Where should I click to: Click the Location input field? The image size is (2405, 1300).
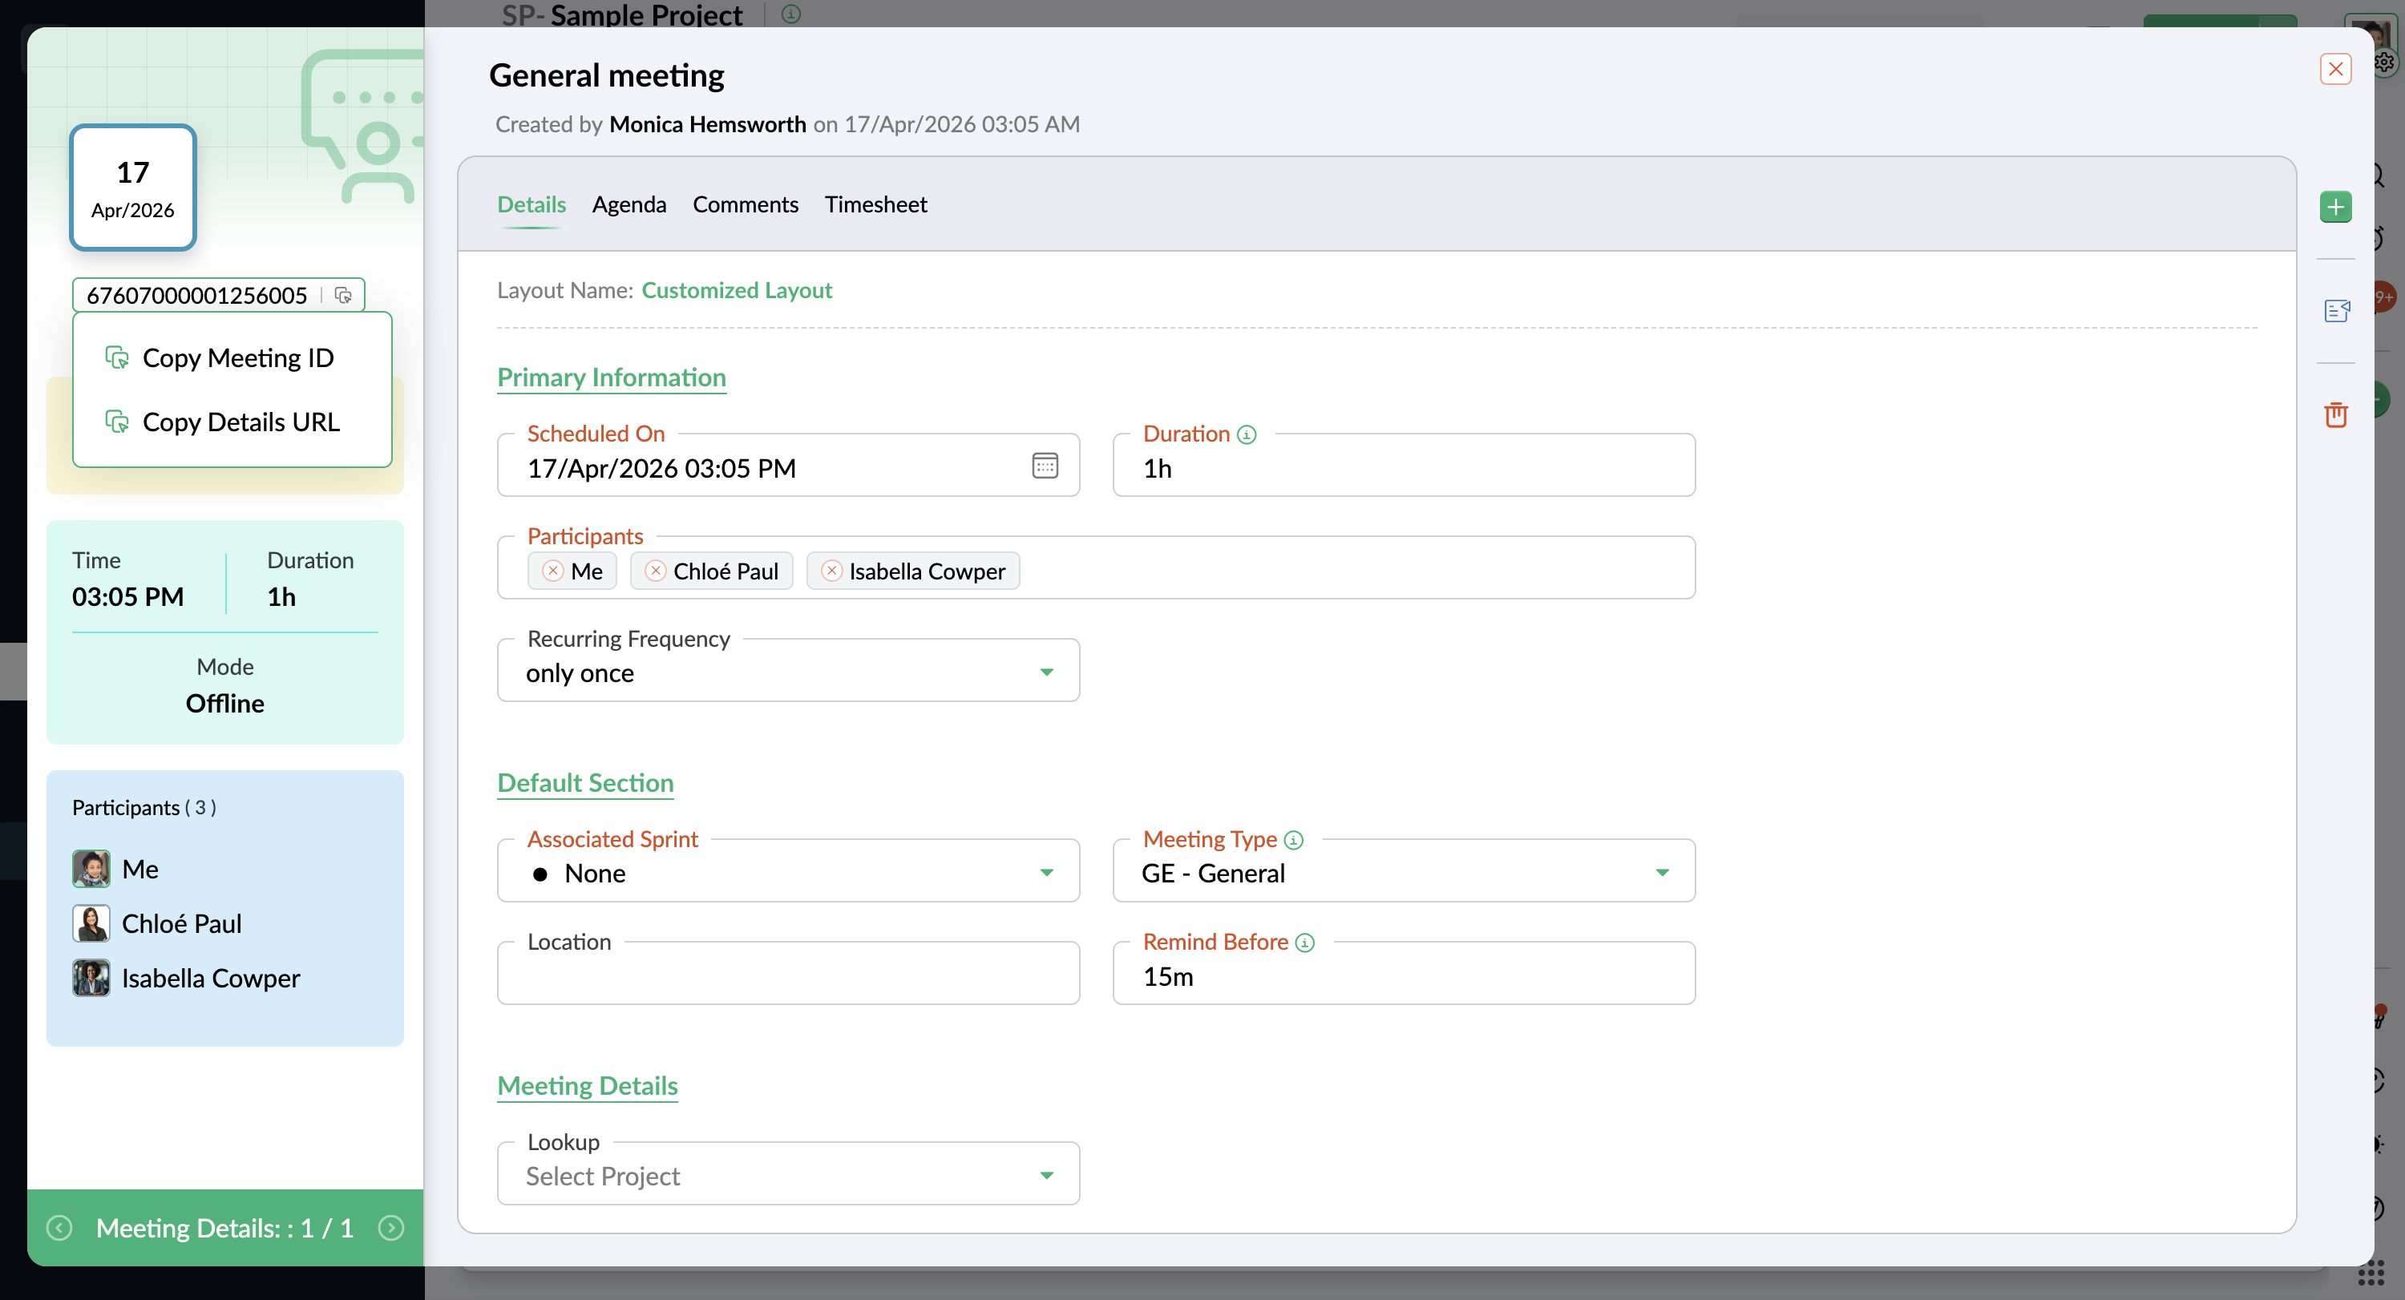coord(788,976)
